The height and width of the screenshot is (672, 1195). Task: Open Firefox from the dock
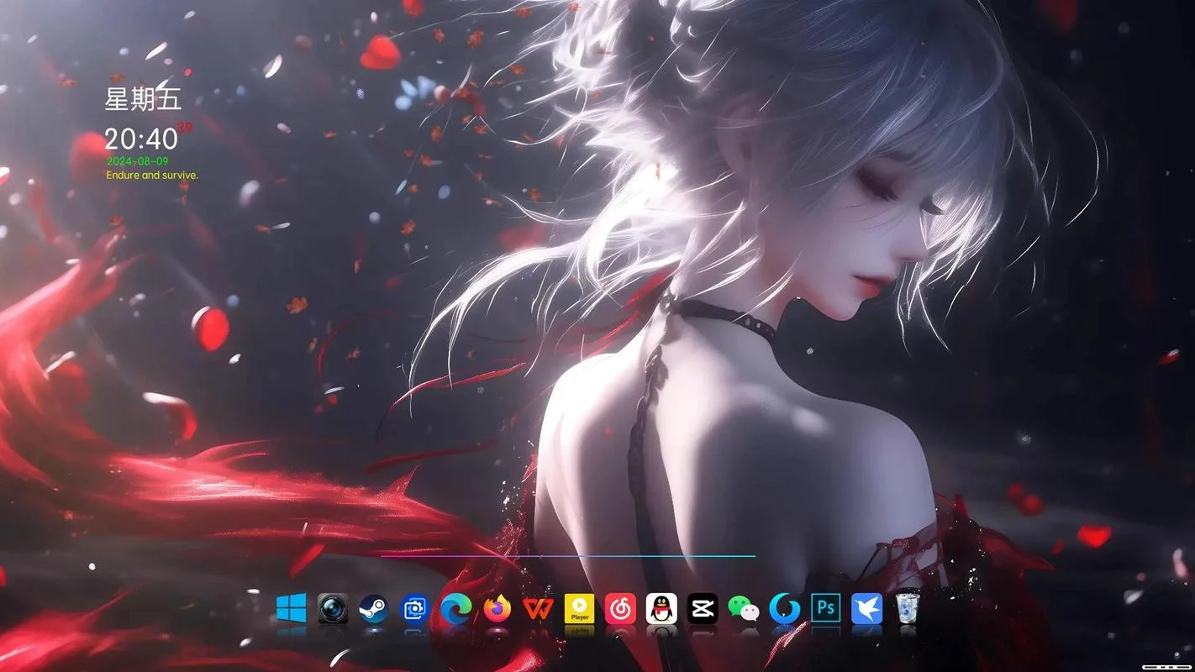click(497, 608)
